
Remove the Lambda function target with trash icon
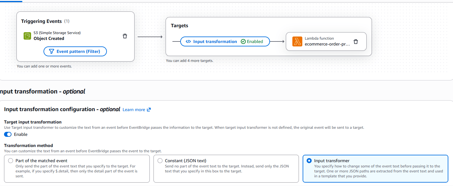click(356, 41)
